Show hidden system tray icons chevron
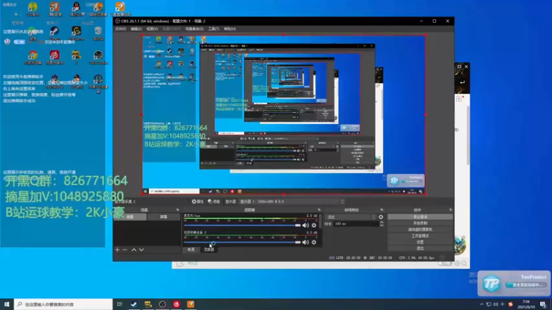 482,304
